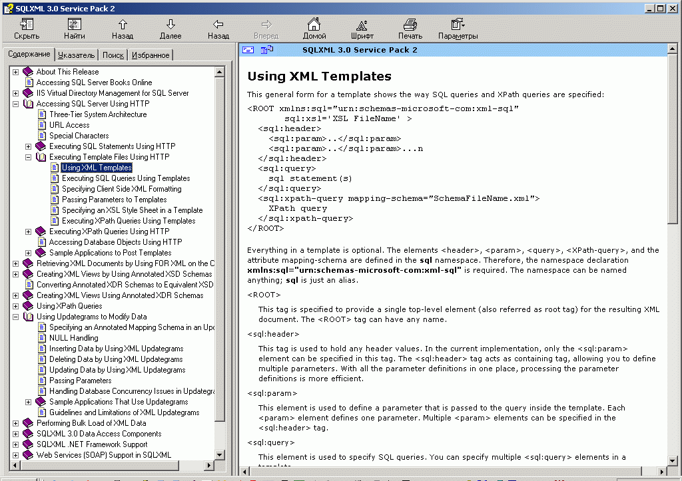Click the topic pane scroll-up arrow

tap(672, 49)
